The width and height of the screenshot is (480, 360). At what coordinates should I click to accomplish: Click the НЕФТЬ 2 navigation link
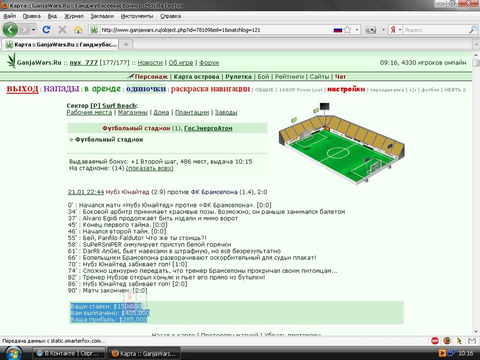pos(455,90)
